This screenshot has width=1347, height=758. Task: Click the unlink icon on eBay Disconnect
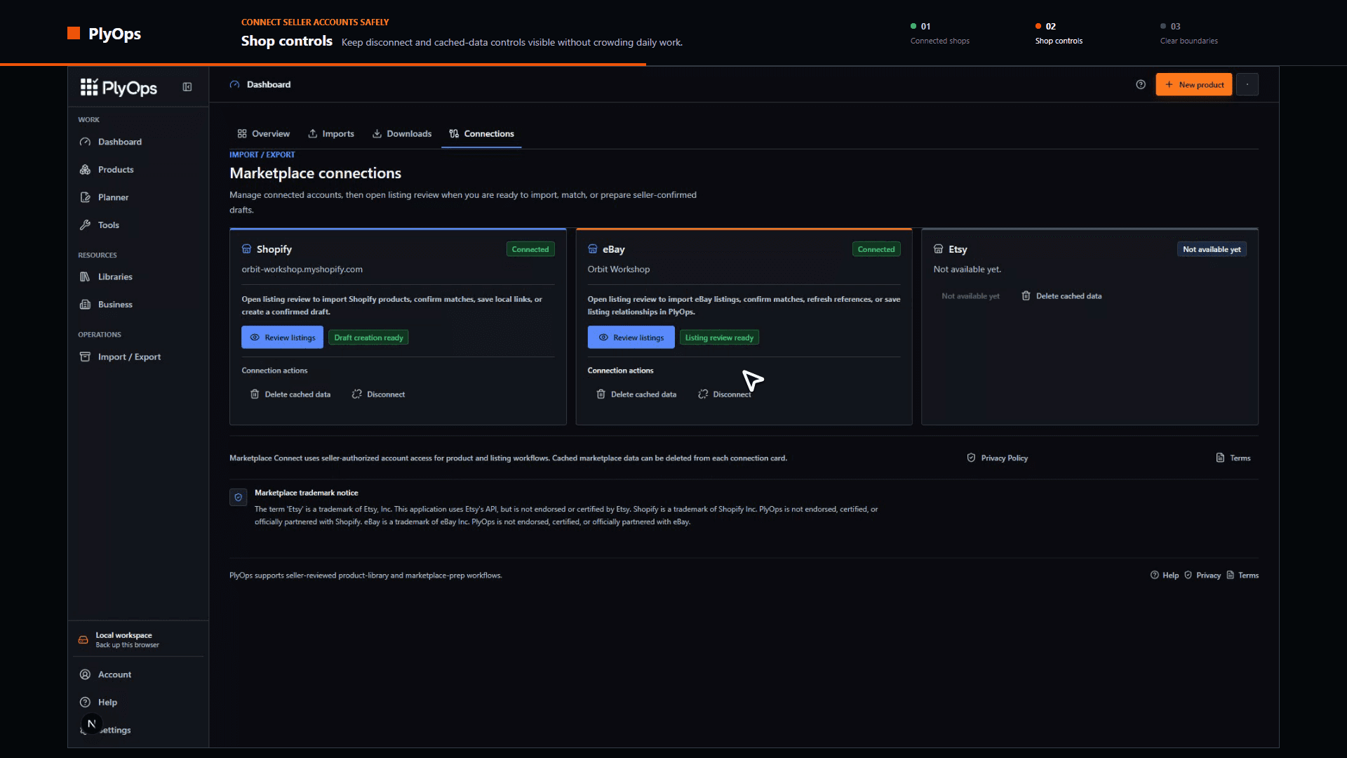(x=703, y=394)
